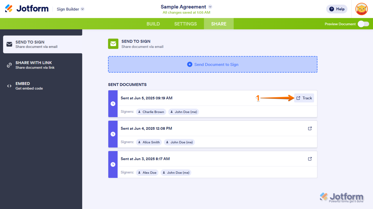
Task: Open your profile avatar
Action: (361, 9)
